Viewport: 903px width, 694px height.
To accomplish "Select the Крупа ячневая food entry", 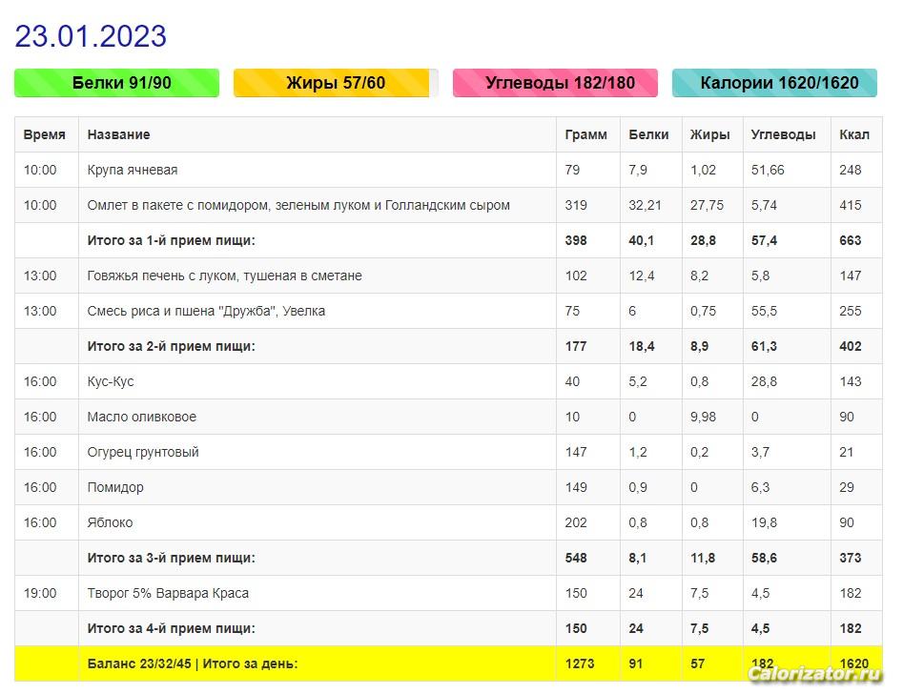I will click(133, 170).
